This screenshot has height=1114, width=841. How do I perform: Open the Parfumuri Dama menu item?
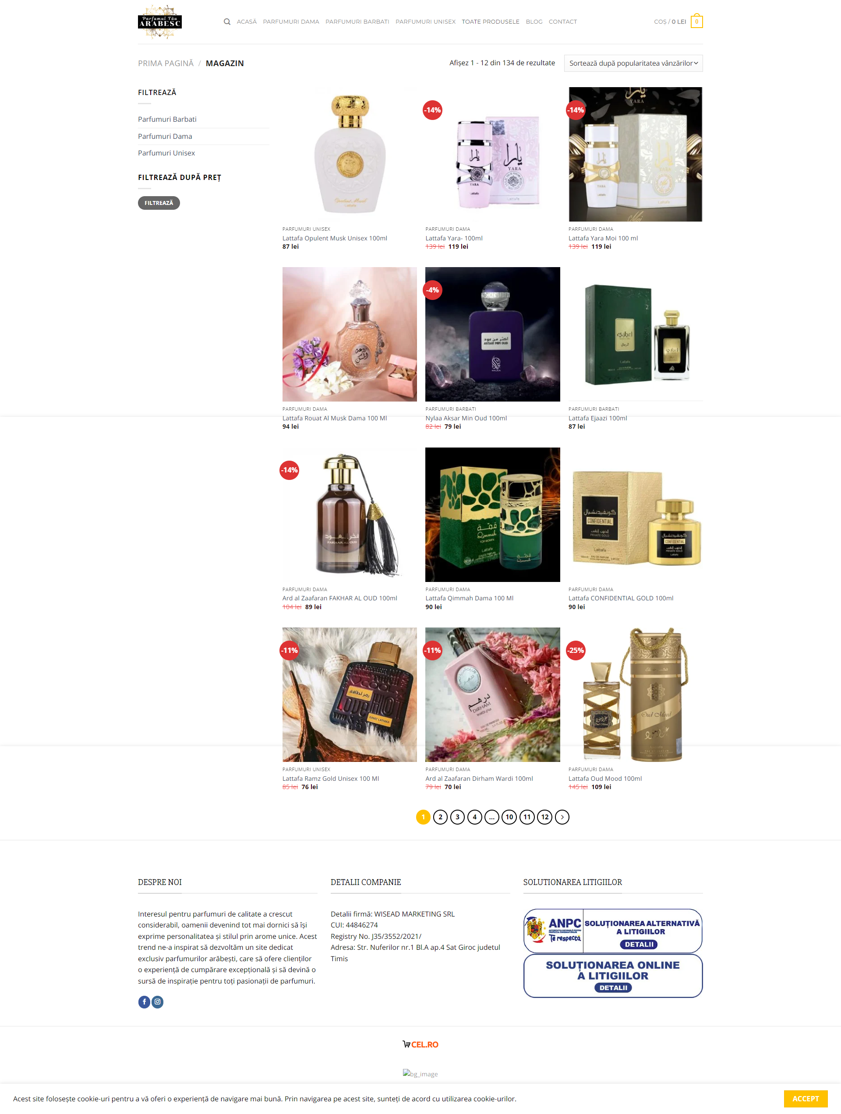click(x=291, y=21)
